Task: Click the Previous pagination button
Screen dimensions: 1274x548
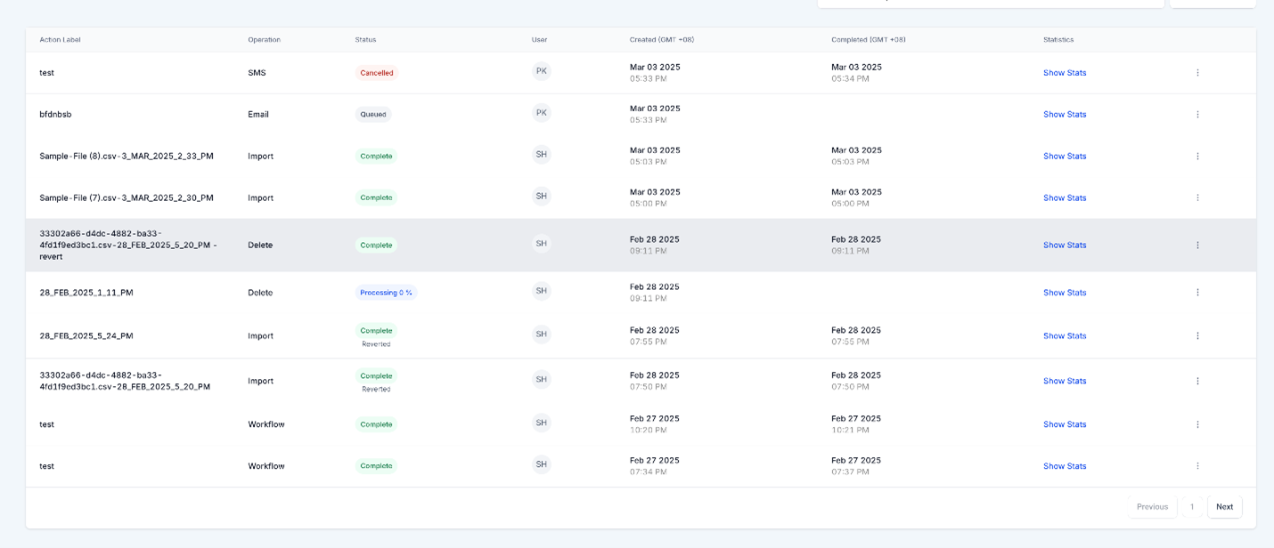Action: 1152,506
